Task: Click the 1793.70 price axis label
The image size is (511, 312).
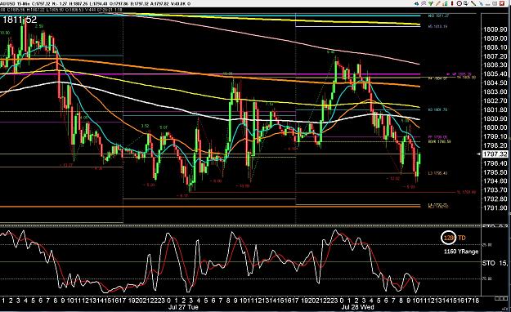Action: [x=495, y=190]
